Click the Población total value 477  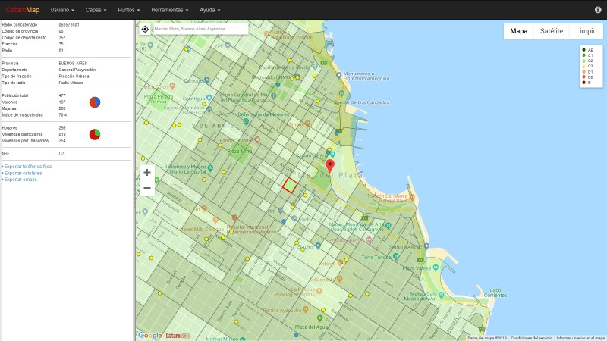click(x=62, y=95)
